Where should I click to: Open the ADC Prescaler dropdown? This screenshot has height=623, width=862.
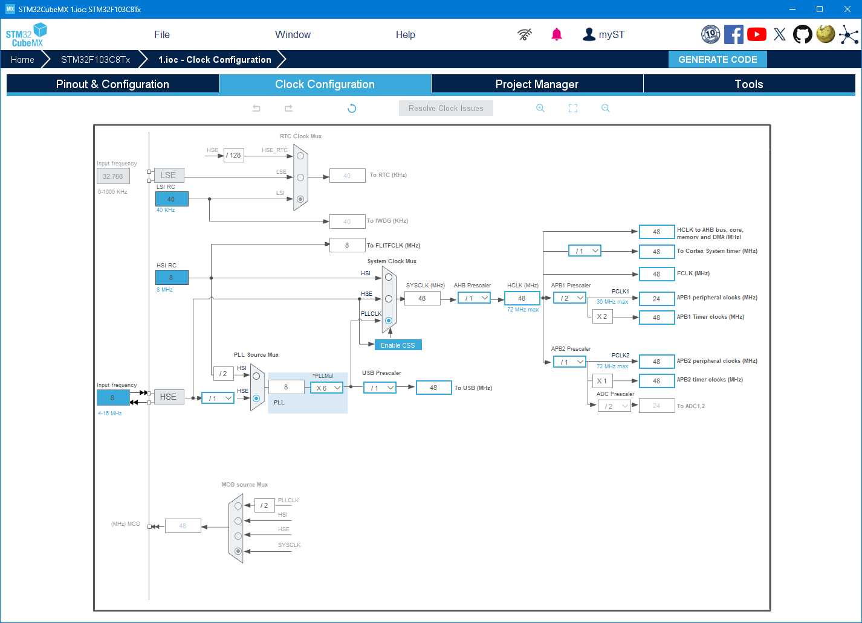[614, 406]
